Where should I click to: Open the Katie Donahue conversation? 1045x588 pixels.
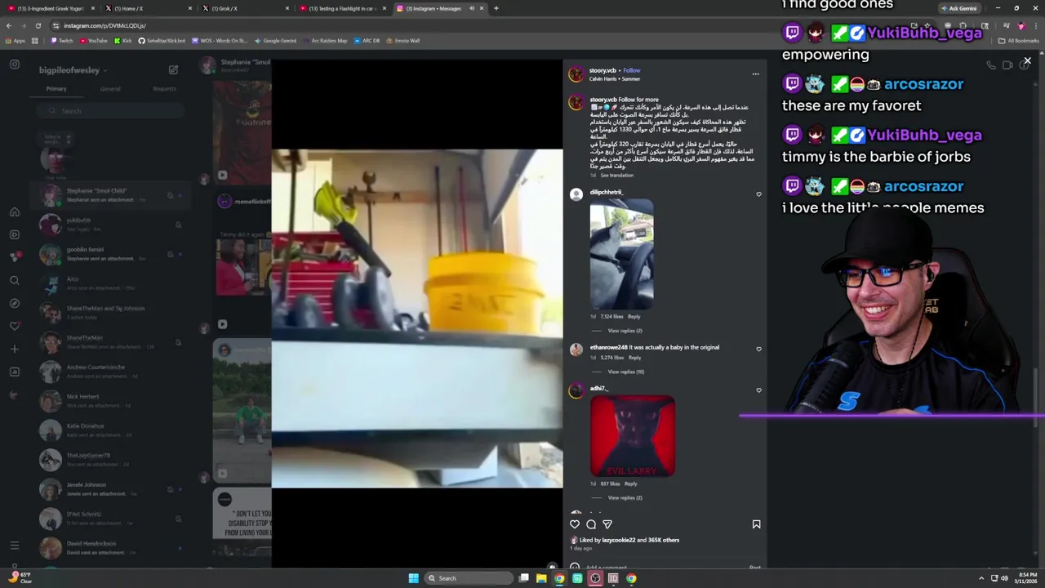(x=110, y=430)
